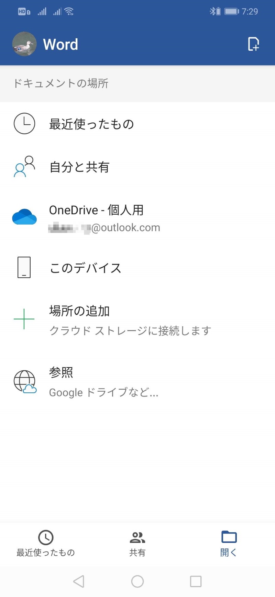Open 参照 to browse other locations
Viewport: 275px width, 597px height.
click(61, 372)
